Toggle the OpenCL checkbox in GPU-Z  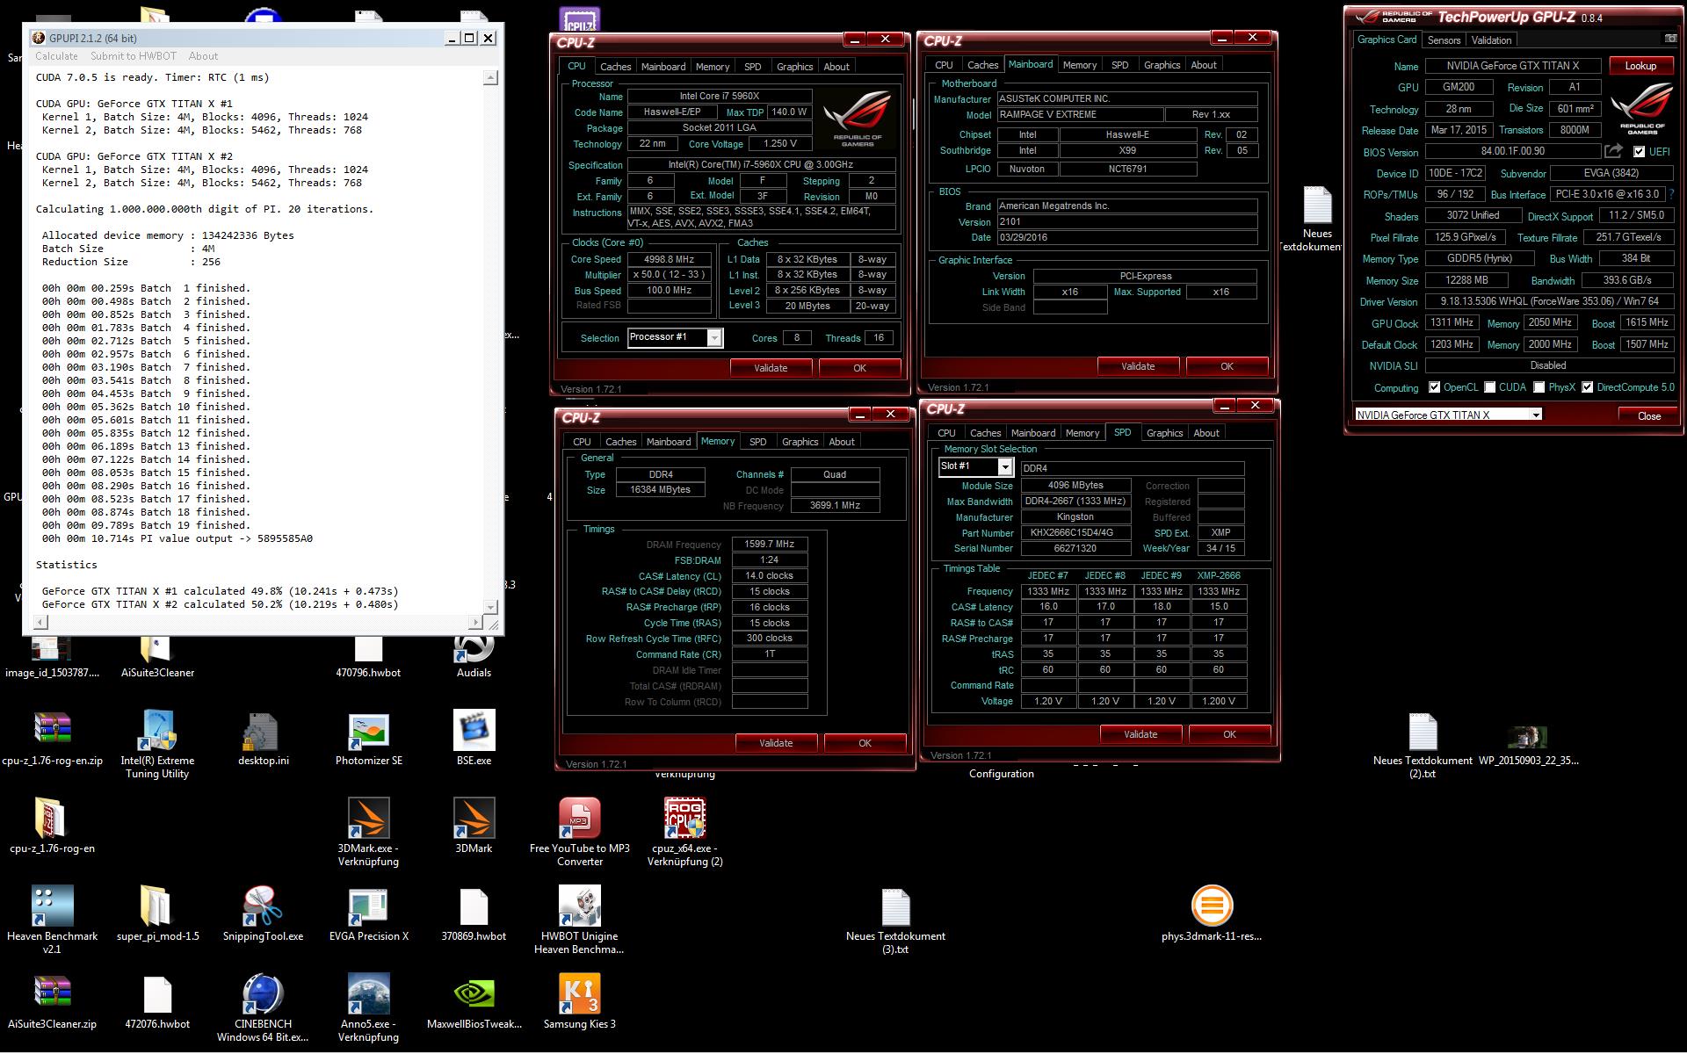[1434, 387]
